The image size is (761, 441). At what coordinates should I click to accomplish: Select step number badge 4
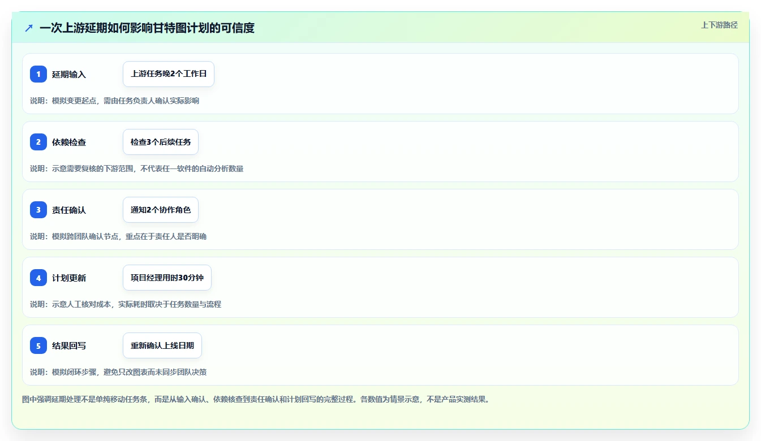point(38,278)
